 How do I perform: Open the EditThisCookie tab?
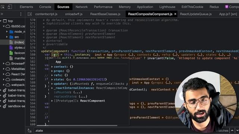(x=192, y=7)
